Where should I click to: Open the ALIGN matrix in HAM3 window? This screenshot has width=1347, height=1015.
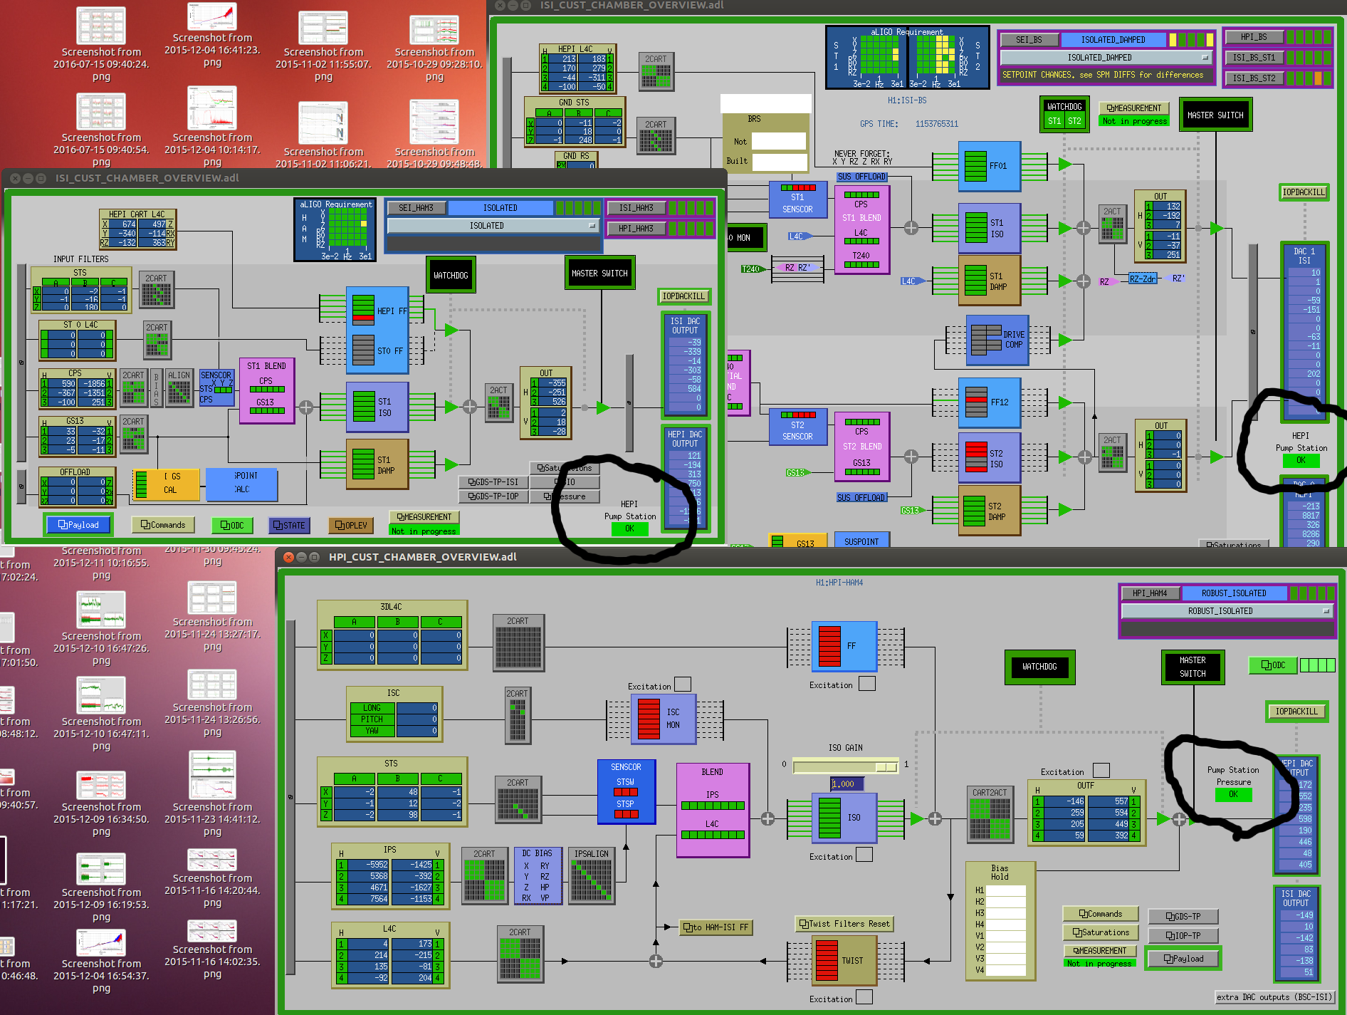[x=179, y=388]
